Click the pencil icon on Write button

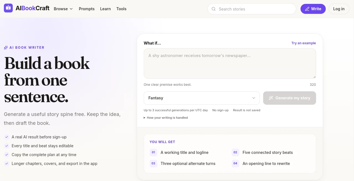[x=307, y=9]
